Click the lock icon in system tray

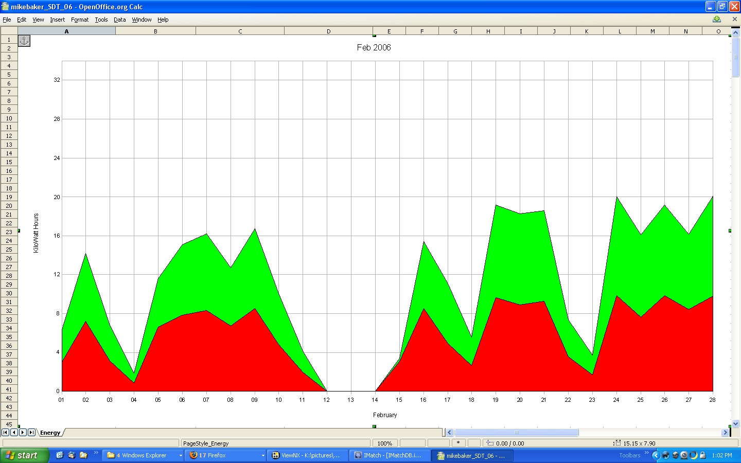pyautogui.click(x=702, y=455)
